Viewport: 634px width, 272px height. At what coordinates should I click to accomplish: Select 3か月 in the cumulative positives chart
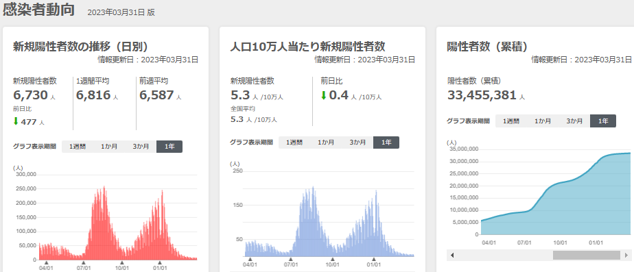(574, 121)
